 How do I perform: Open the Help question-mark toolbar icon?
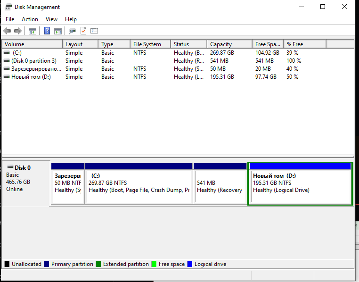tap(47, 31)
